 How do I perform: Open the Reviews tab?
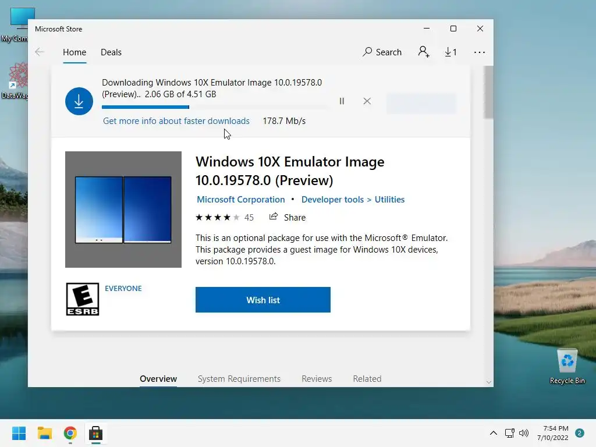coord(317,378)
